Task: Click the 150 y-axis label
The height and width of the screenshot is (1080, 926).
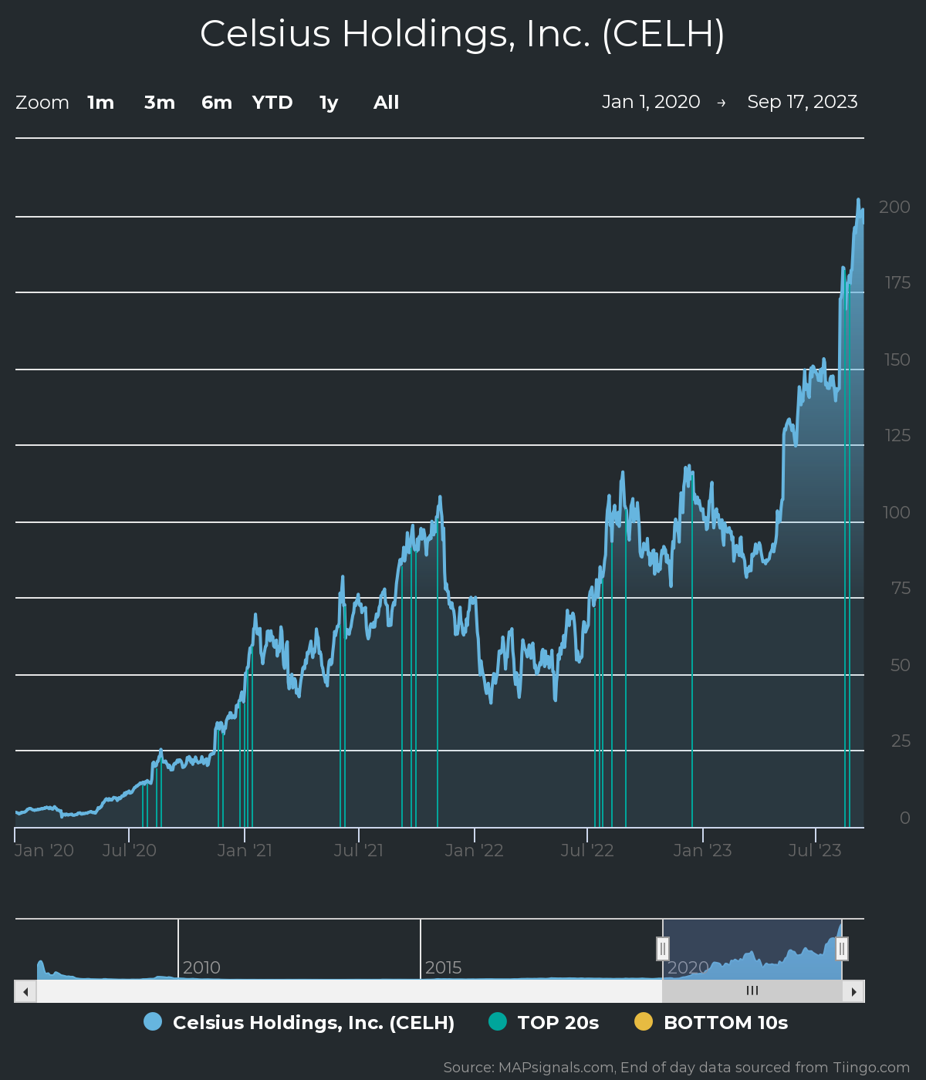Action: pos(897,359)
